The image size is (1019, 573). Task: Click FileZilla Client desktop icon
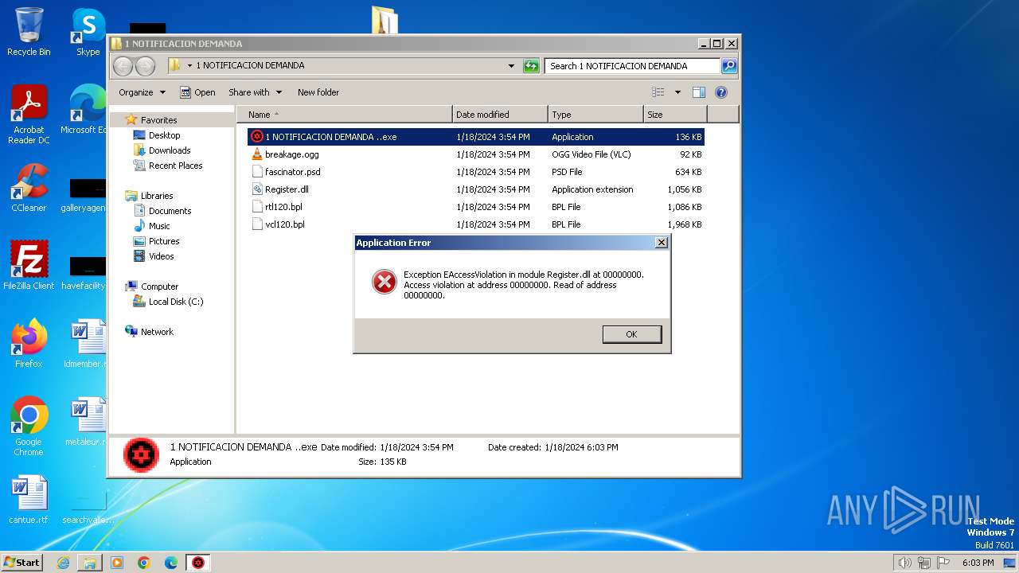[29, 266]
